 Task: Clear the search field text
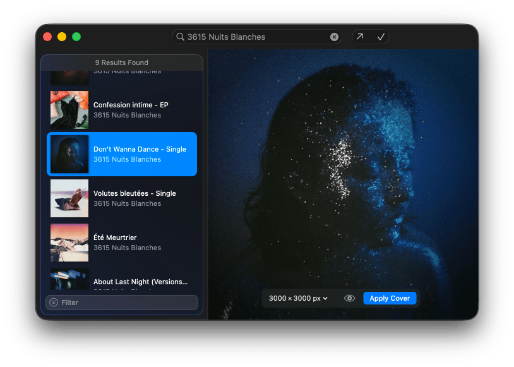click(334, 37)
